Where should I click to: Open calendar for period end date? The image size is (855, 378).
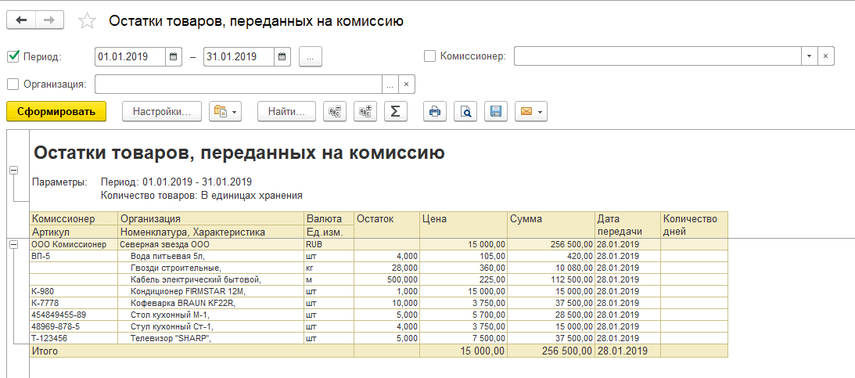tap(282, 56)
